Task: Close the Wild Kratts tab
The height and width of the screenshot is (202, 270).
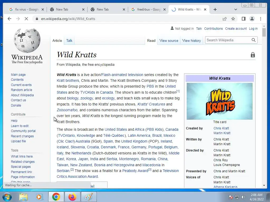Action: pos(205,9)
